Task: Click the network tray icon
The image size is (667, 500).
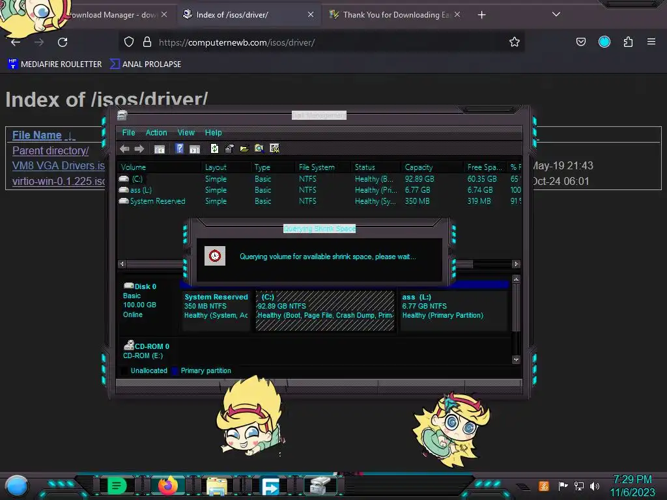Action: (x=579, y=486)
